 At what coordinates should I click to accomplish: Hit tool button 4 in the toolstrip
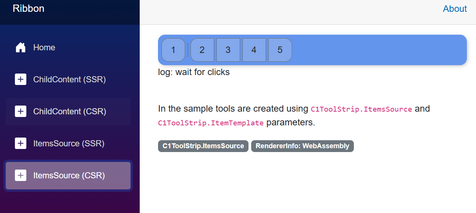(254, 50)
